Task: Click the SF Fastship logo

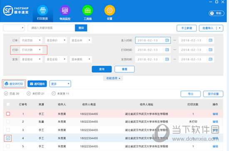Action: coord(16,10)
